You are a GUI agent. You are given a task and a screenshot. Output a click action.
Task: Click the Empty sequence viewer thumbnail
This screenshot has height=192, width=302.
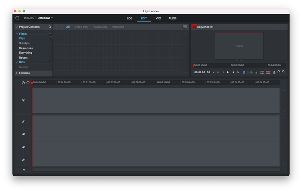coord(239,46)
